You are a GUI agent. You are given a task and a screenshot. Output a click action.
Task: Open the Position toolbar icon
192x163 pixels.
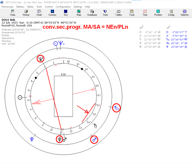pyautogui.click(x=158, y=13)
